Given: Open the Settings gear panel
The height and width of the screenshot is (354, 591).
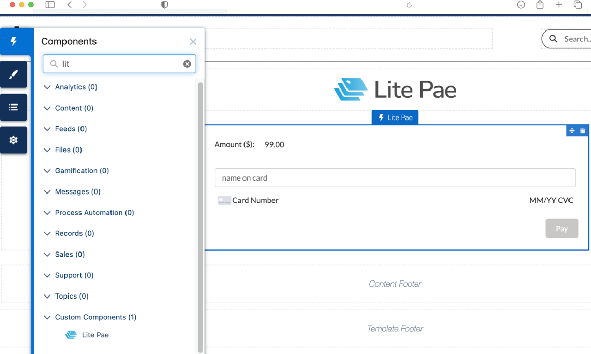Looking at the screenshot, I should (x=14, y=140).
